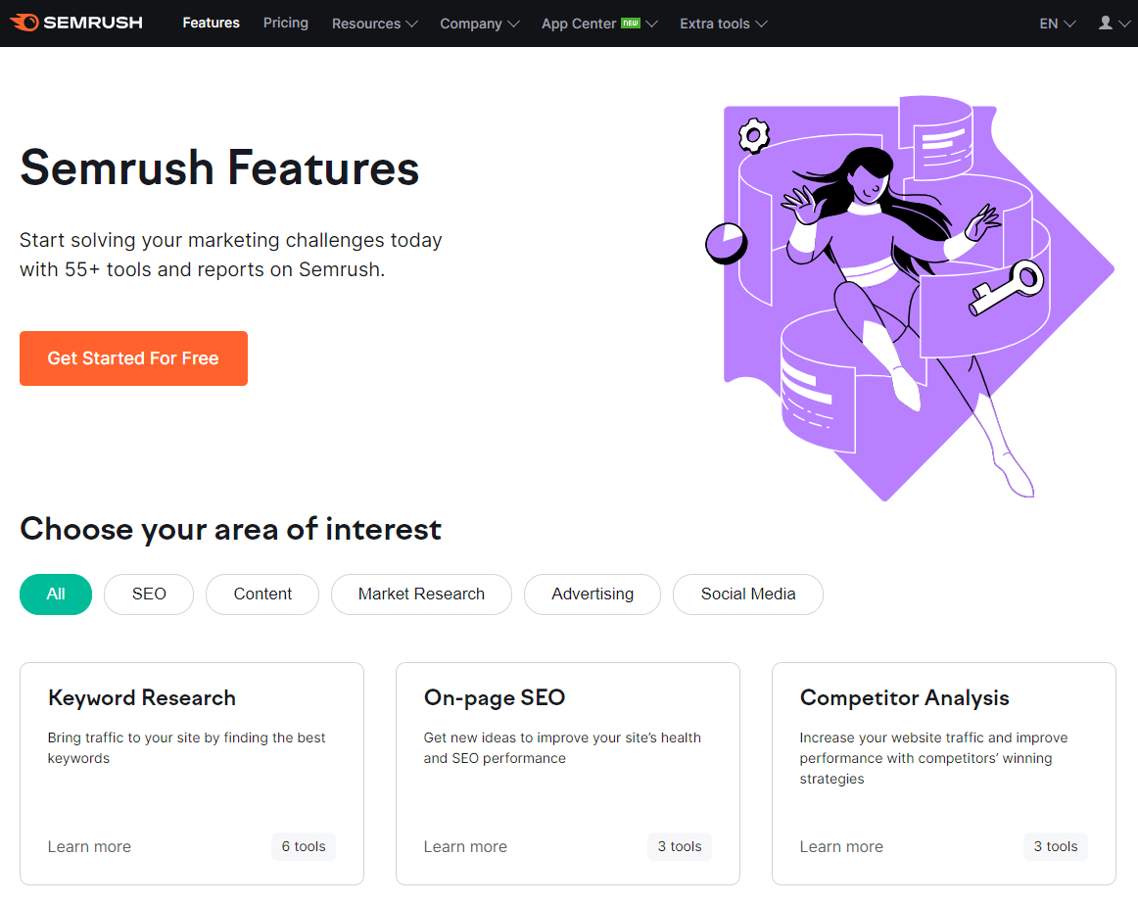Click the 3 tools badge on On-page SEO

tap(680, 846)
